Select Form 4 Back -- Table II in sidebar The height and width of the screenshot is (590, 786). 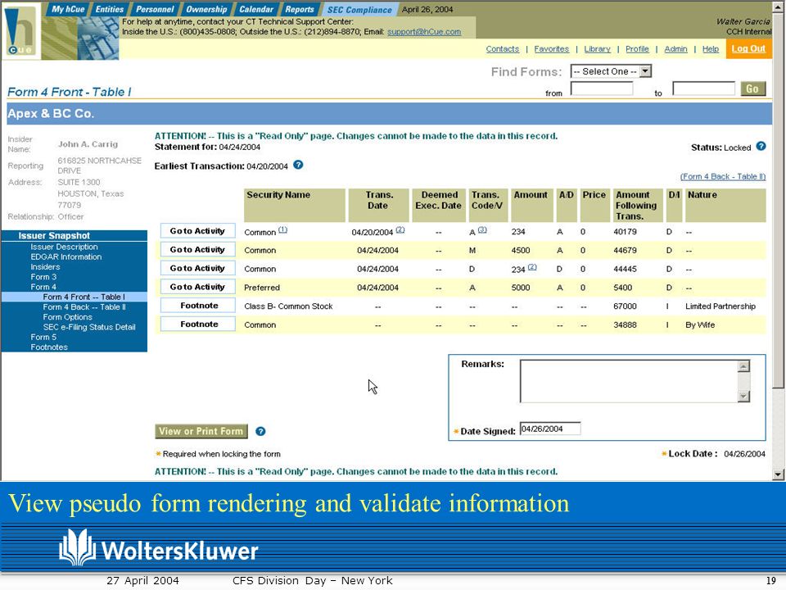tap(84, 307)
